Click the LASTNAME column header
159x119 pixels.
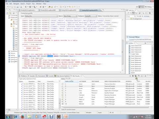82,81
